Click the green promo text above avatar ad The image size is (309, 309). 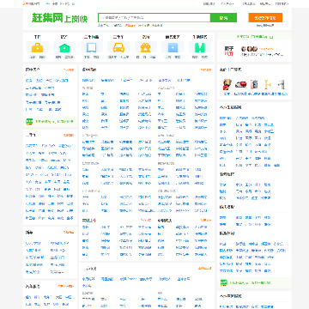(x=255, y=37)
